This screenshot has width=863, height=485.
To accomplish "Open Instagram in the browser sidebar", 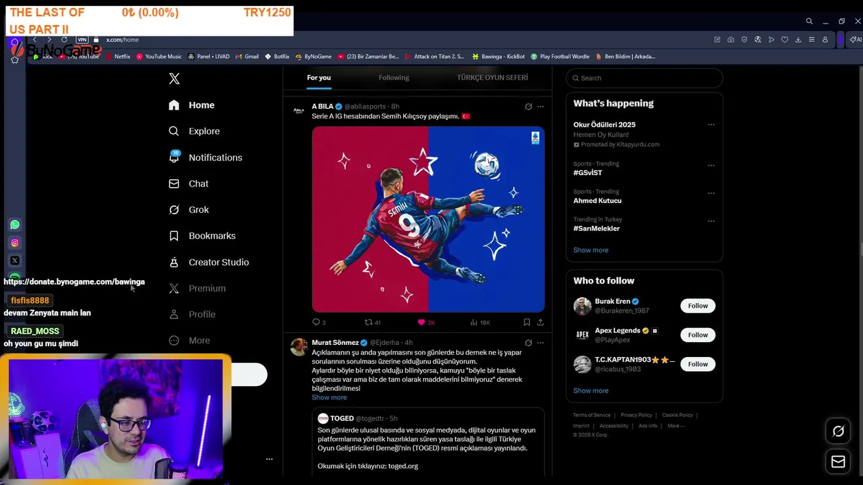I will pyautogui.click(x=15, y=243).
